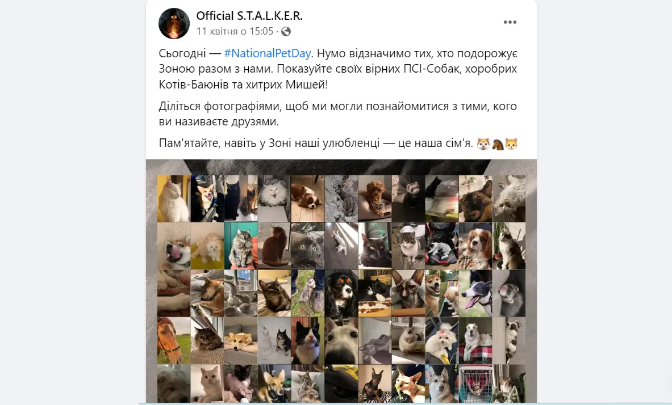Image resolution: width=672 pixels, height=405 pixels.
Task: Open the black-and-tan cavalier spaniel photo
Action: 341,293
